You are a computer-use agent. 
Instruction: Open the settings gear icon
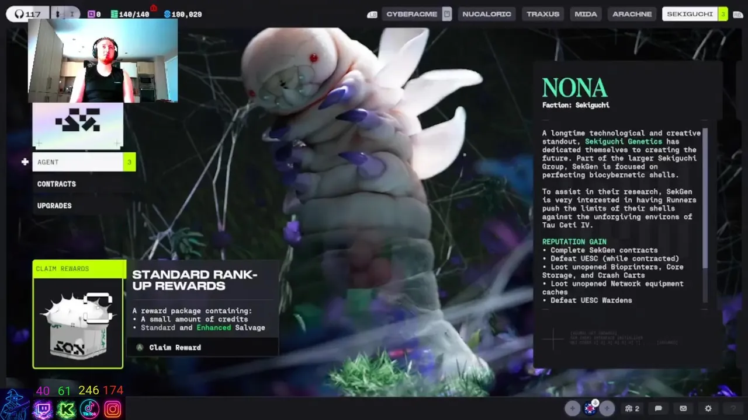point(708,408)
